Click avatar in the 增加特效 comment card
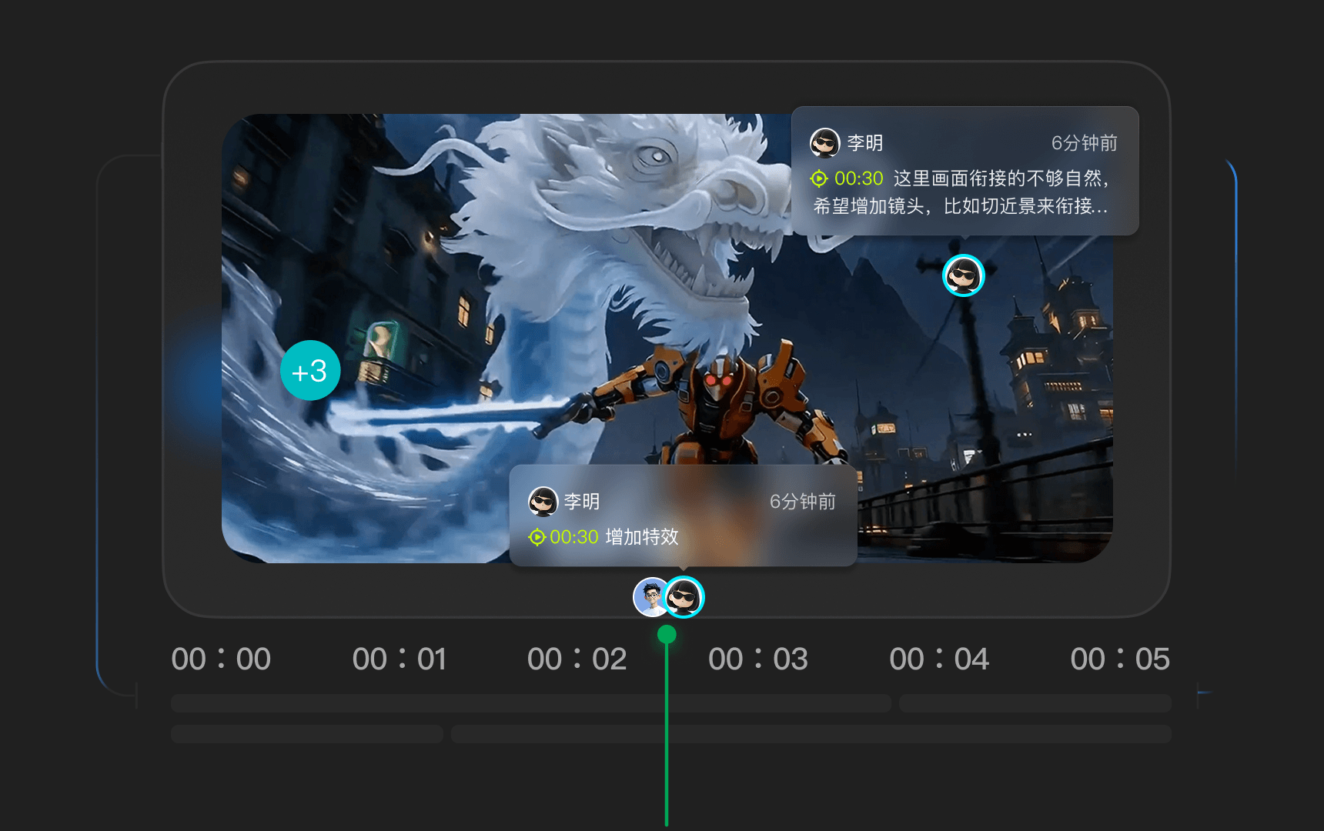1324x831 pixels. 543,502
